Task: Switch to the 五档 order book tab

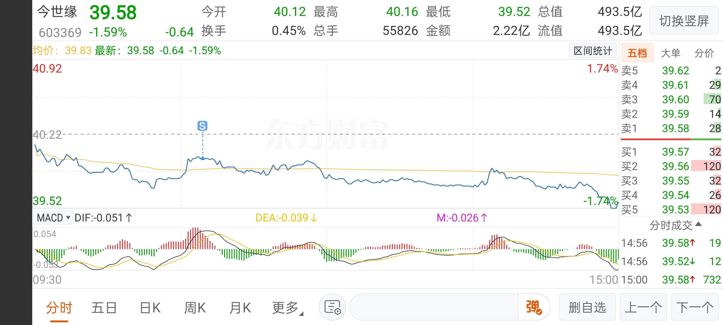Action: 637,53
